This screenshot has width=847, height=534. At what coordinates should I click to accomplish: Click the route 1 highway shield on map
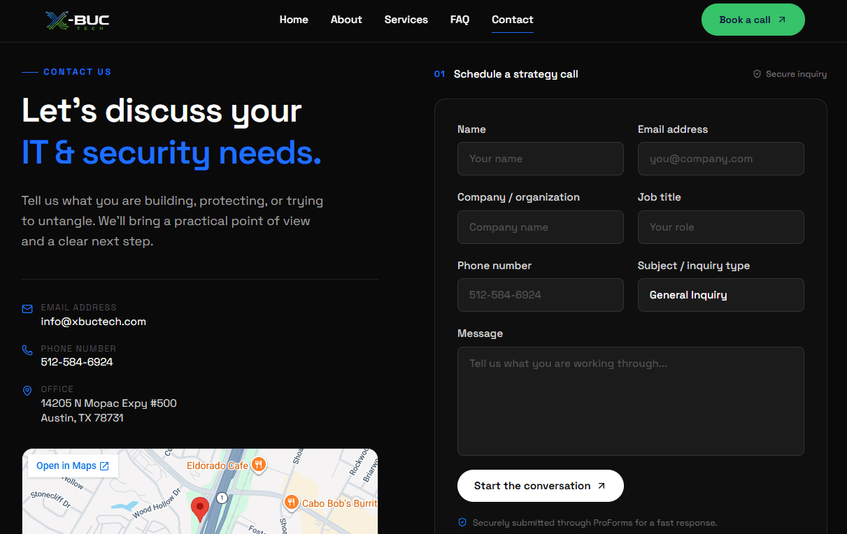222,498
